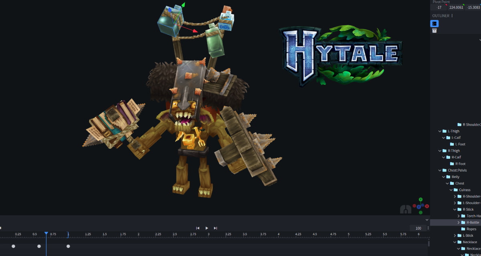Click the timeline length field showing 100

click(x=418, y=228)
